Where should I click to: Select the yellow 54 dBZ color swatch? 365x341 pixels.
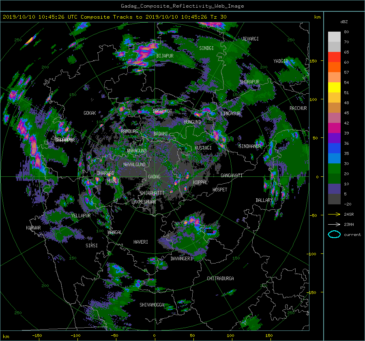(334, 87)
